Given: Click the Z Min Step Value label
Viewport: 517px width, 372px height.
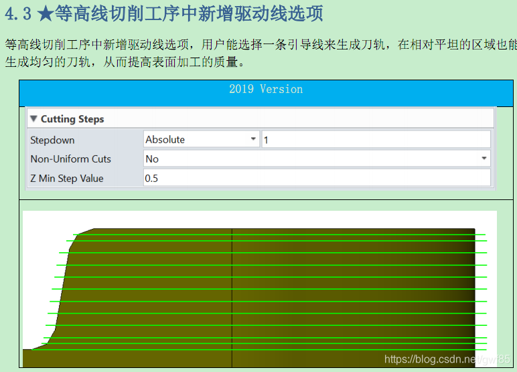Looking at the screenshot, I should (67, 179).
